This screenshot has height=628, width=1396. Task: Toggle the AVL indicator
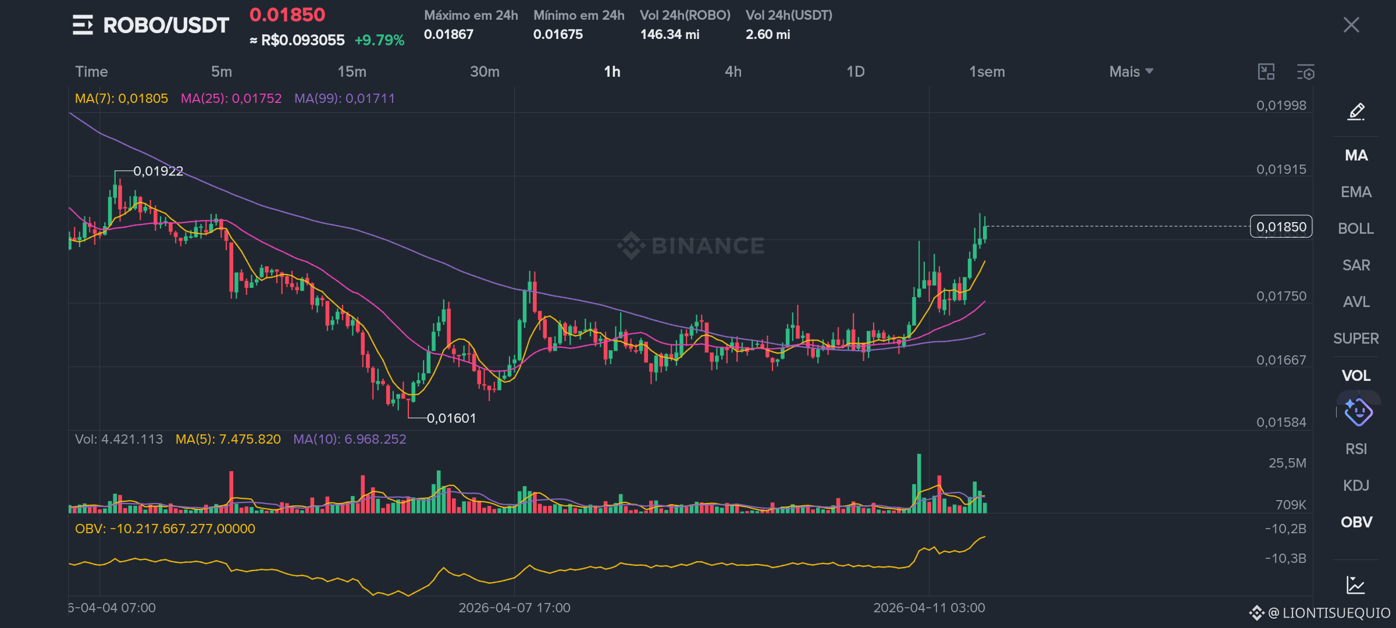pyautogui.click(x=1356, y=302)
